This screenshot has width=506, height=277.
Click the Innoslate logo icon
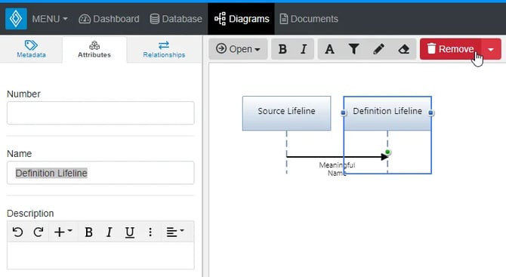click(16, 19)
